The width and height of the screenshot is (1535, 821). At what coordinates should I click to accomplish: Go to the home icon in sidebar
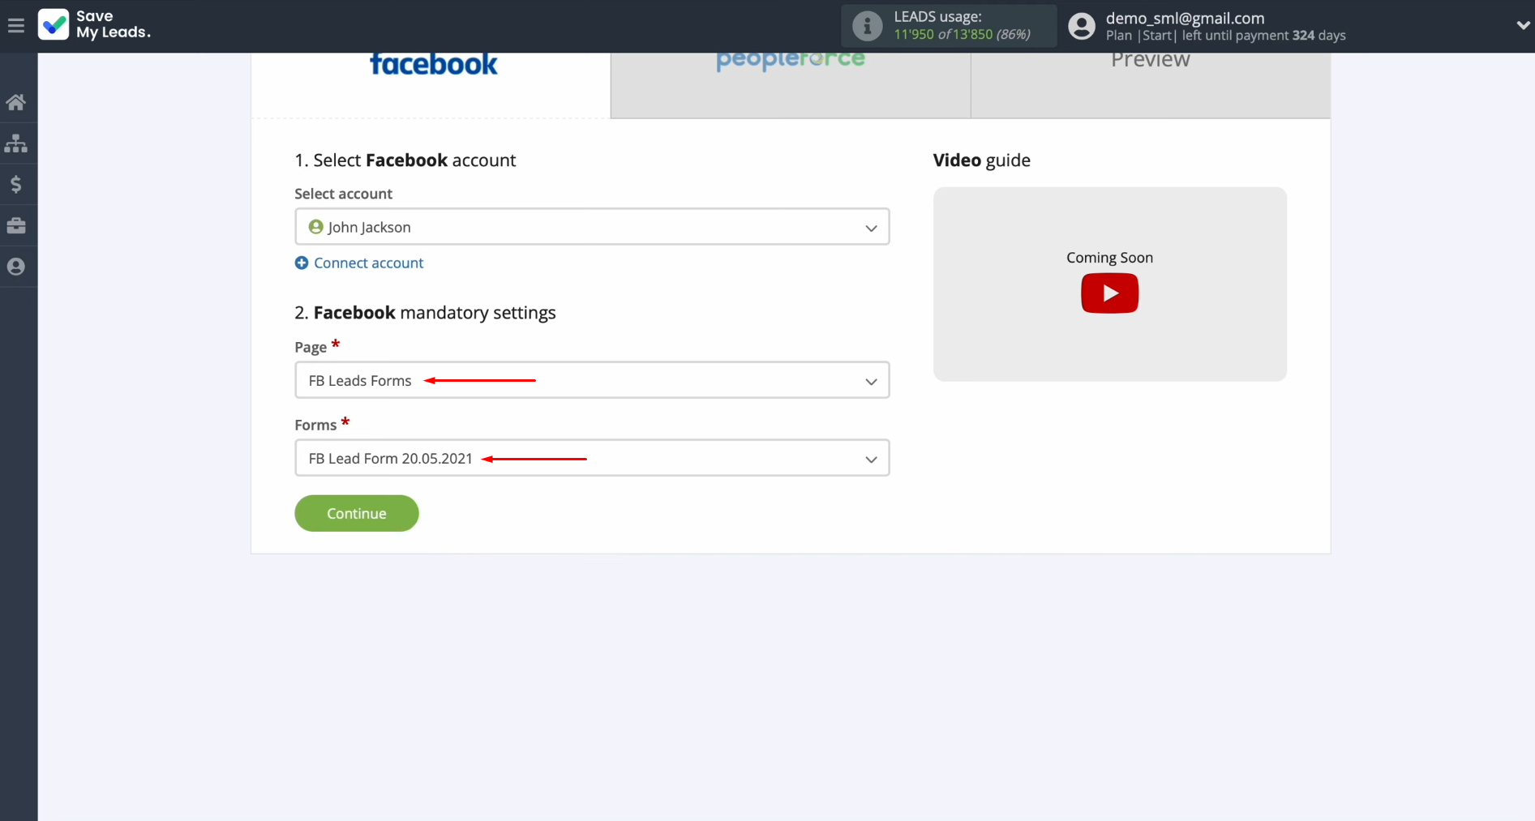coord(16,102)
